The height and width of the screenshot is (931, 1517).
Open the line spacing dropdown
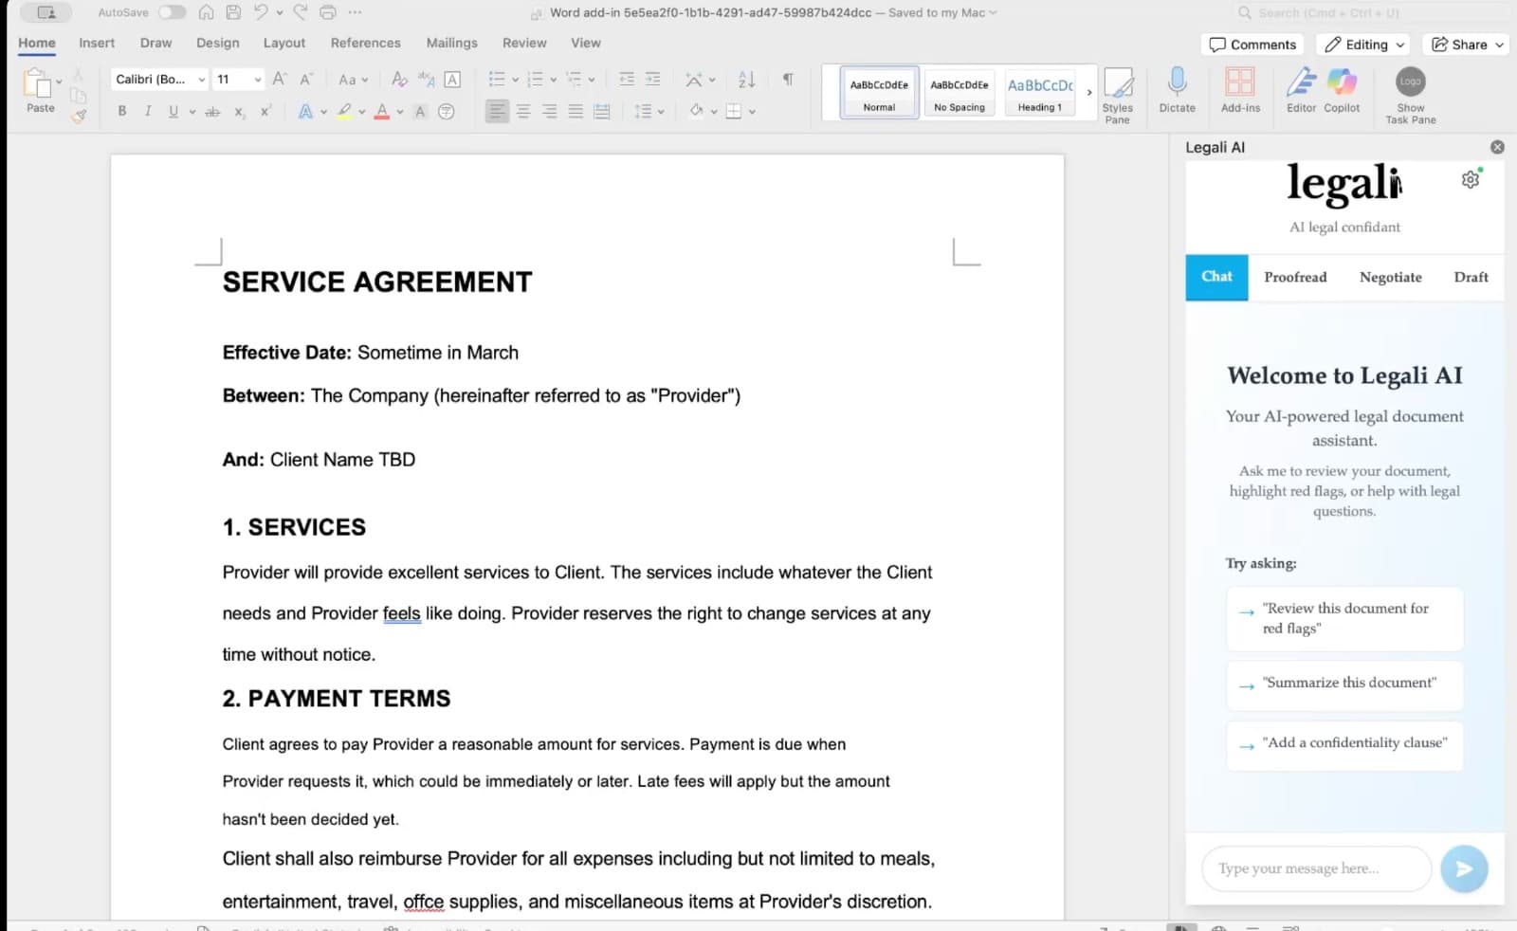coord(650,111)
